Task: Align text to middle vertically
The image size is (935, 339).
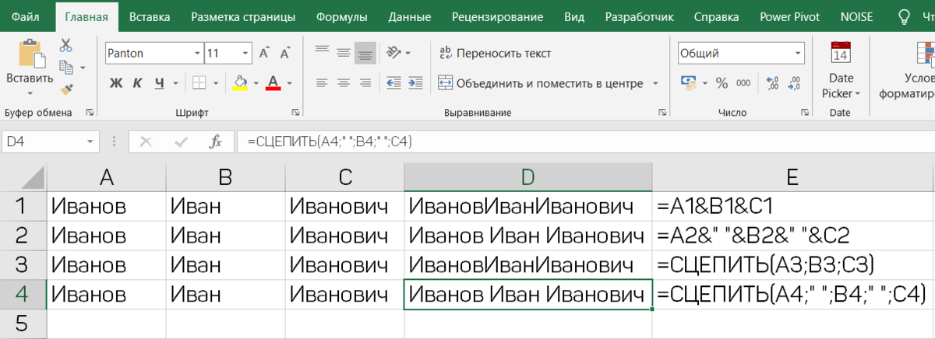Action: [344, 52]
